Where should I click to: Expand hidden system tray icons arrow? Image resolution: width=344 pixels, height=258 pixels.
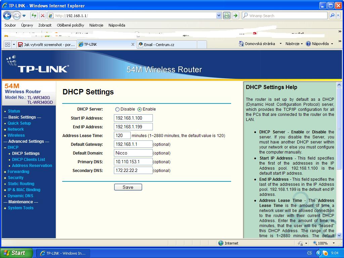click(319, 253)
